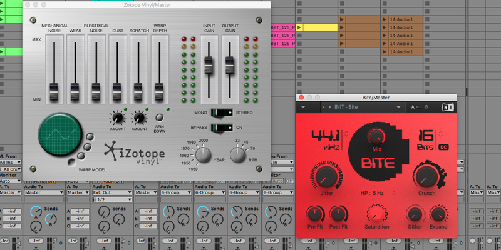The height and width of the screenshot is (250, 501).
Task: Open the All Ins input dropdown
Action: 10,162
